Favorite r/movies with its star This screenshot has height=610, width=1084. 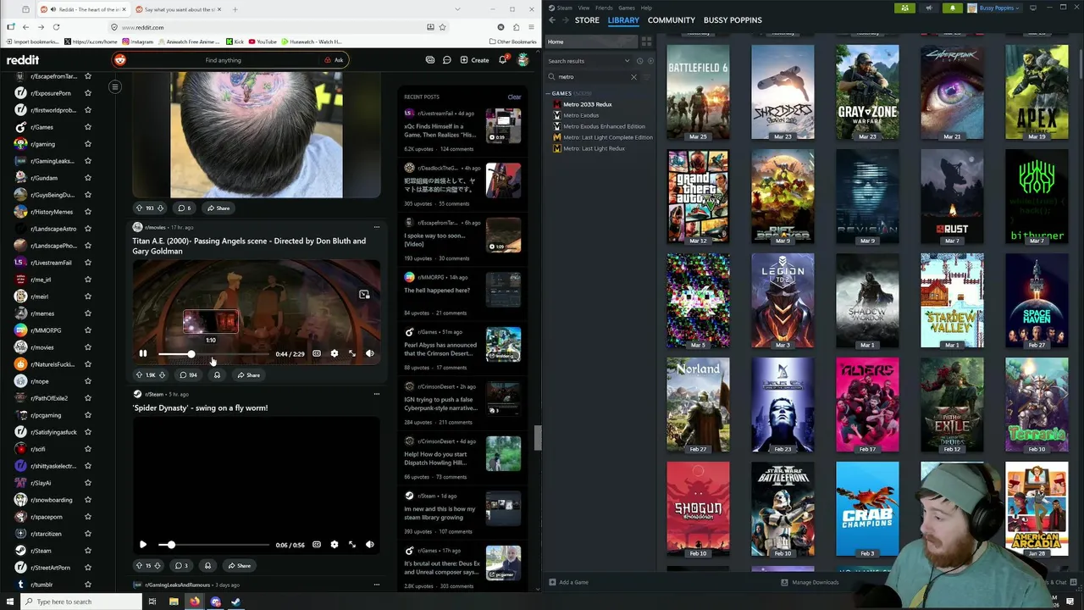point(87,347)
